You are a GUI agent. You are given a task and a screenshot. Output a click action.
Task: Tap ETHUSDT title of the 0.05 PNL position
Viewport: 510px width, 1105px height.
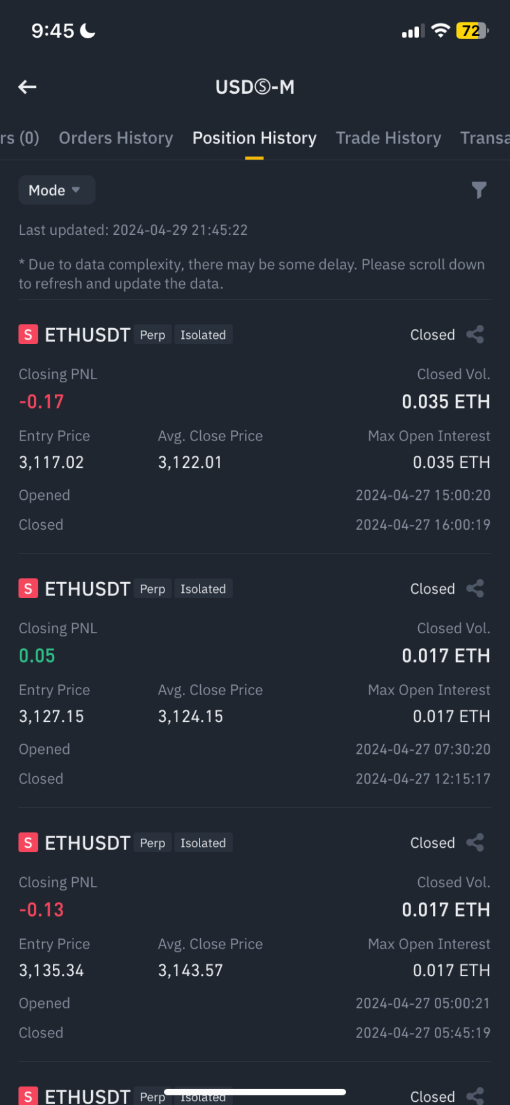tap(87, 589)
